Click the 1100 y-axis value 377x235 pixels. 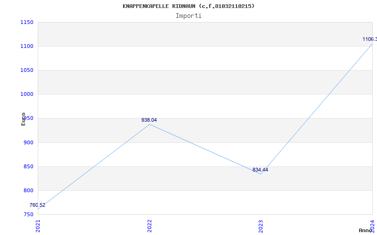click(27, 46)
